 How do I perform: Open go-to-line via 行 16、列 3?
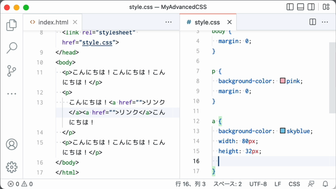190,184
